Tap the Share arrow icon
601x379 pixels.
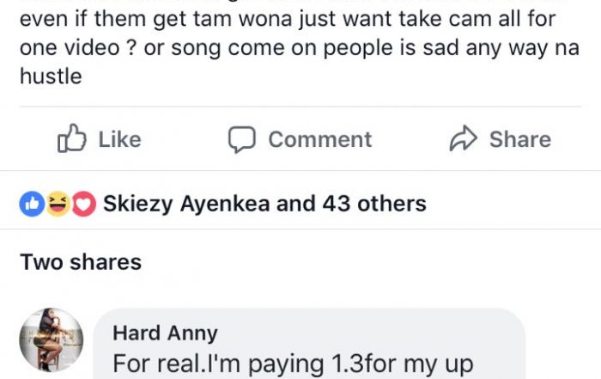462,139
